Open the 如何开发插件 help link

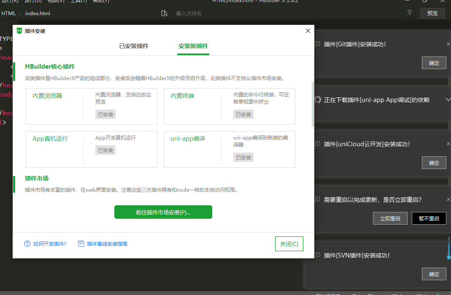pyautogui.click(x=50, y=244)
